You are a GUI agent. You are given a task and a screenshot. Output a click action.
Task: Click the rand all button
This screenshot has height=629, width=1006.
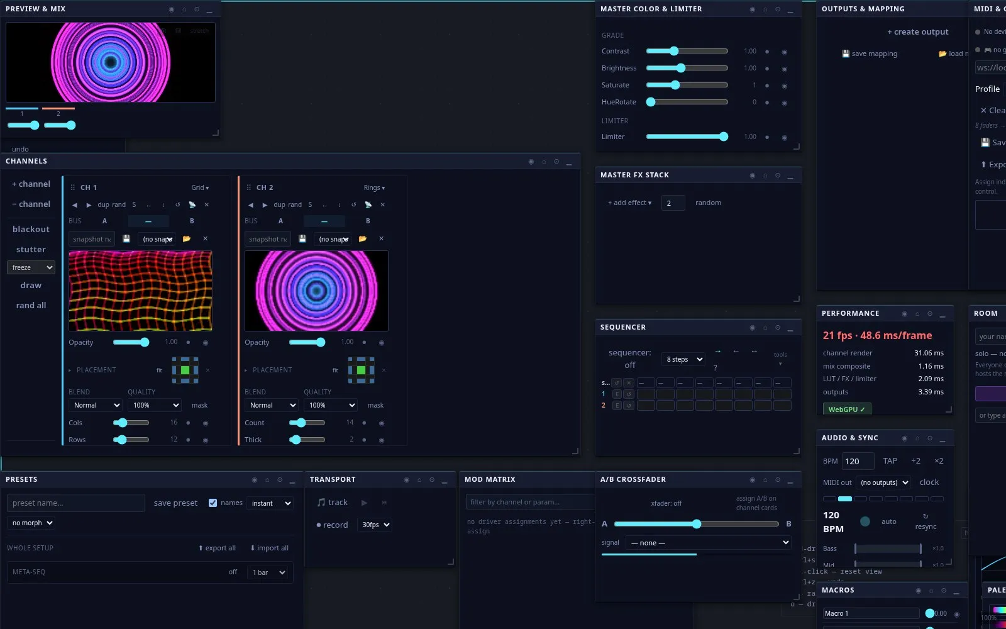(31, 306)
